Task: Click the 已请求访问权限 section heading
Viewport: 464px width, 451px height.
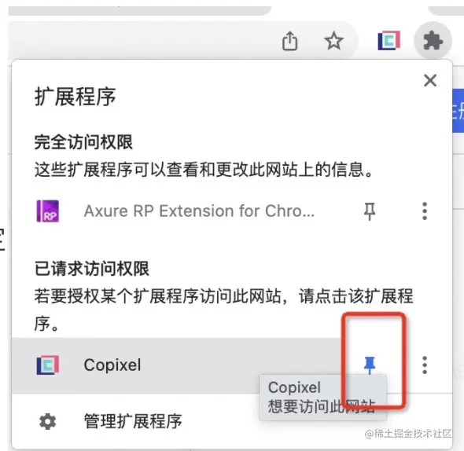Action: point(92,269)
